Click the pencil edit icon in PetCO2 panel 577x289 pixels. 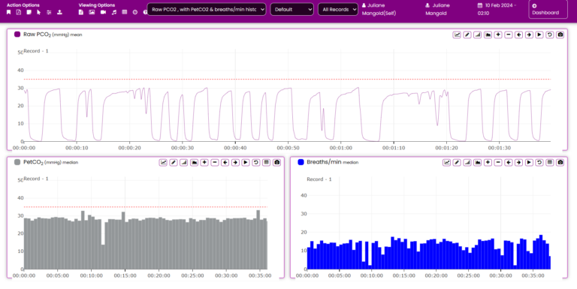tap(174, 162)
